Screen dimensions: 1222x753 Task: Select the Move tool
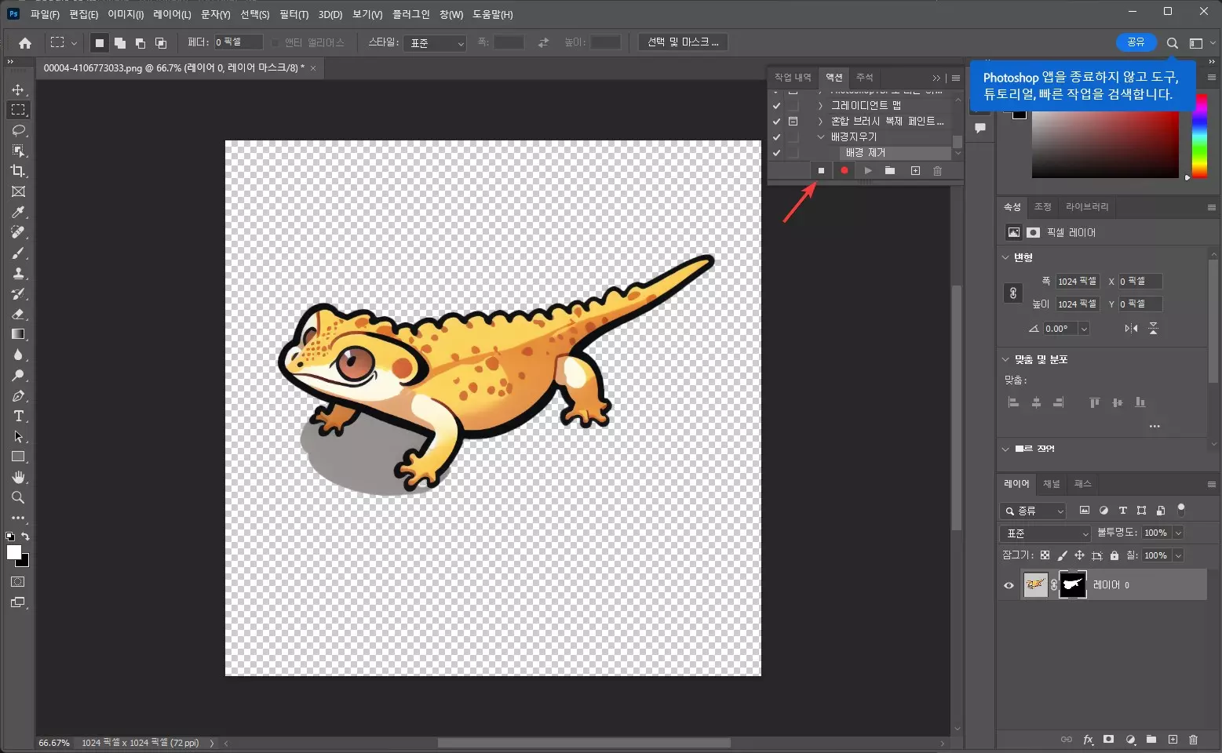[x=18, y=89]
